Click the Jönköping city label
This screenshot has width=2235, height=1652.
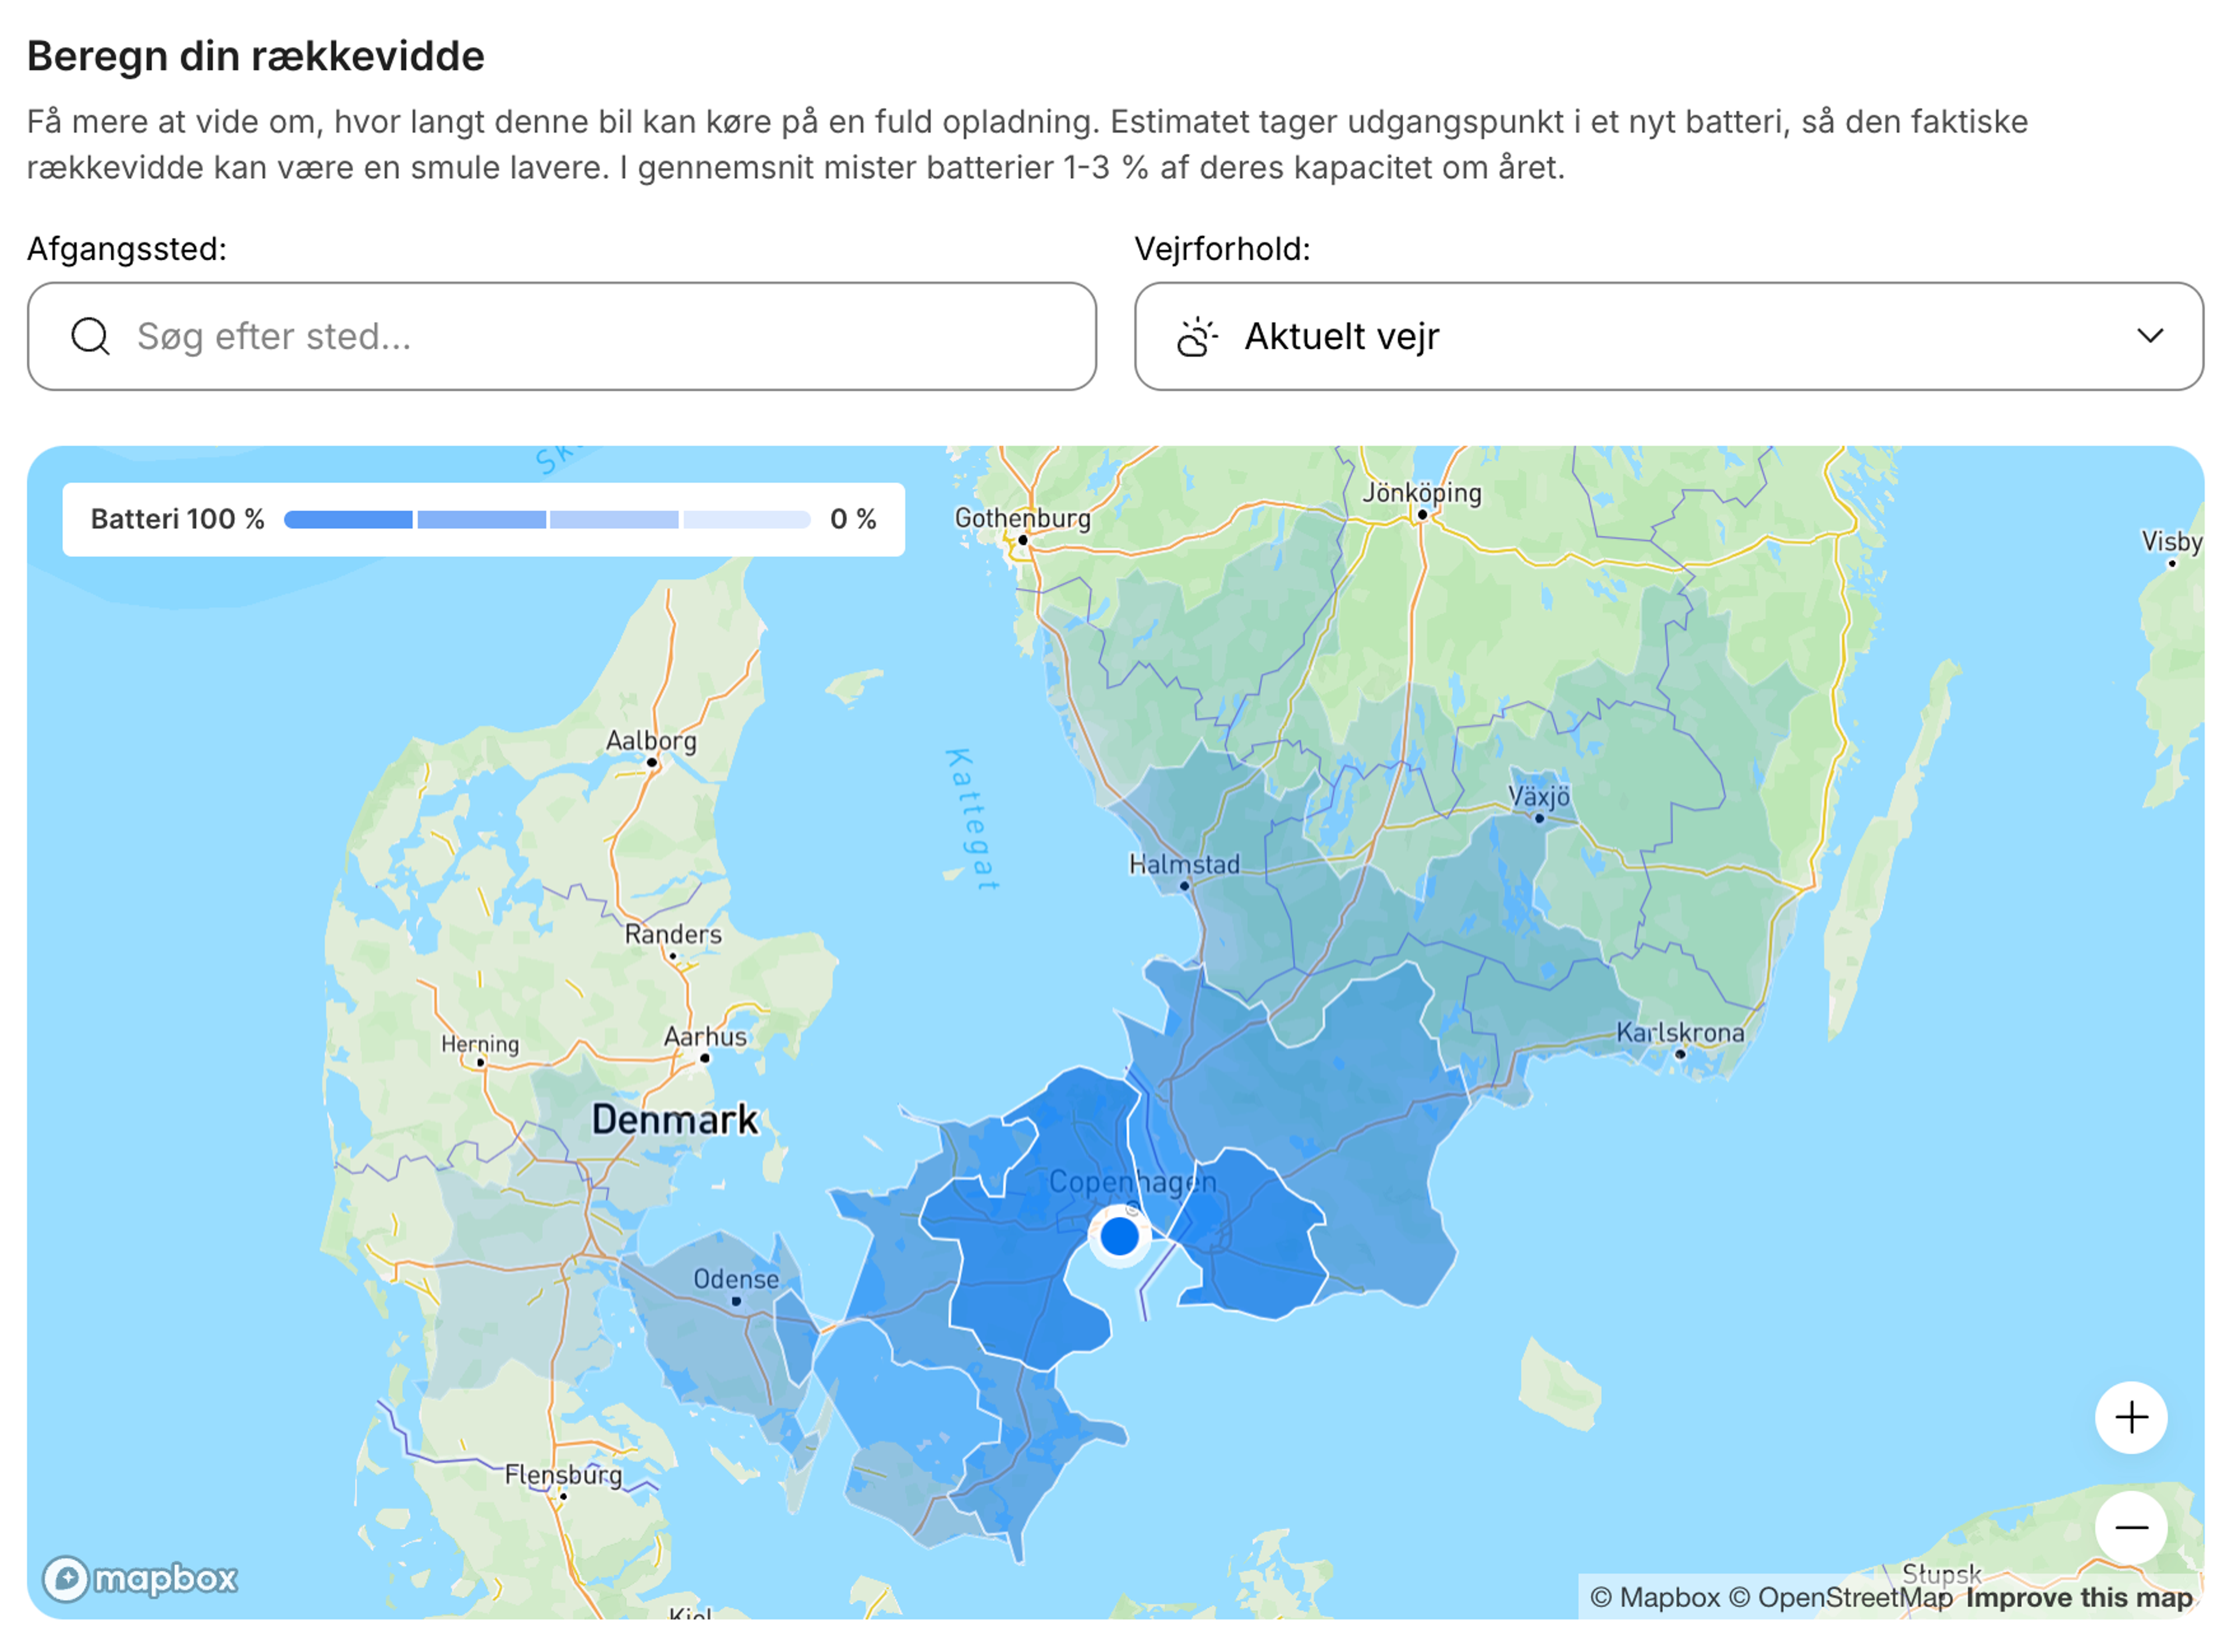pos(1422,493)
